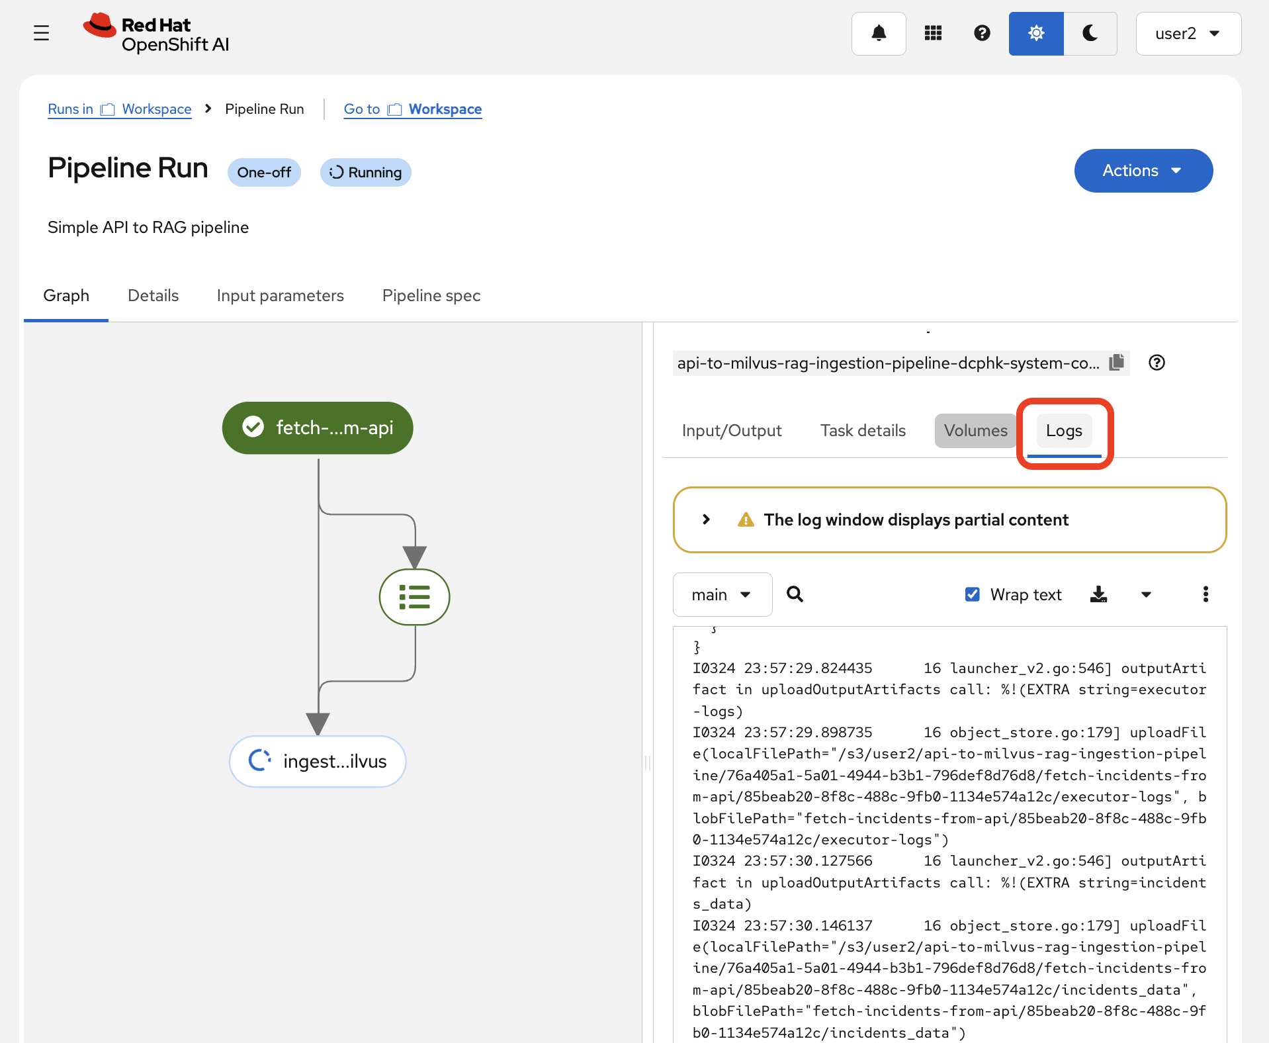
Task: Open the user2 account dropdown
Action: 1188,33
